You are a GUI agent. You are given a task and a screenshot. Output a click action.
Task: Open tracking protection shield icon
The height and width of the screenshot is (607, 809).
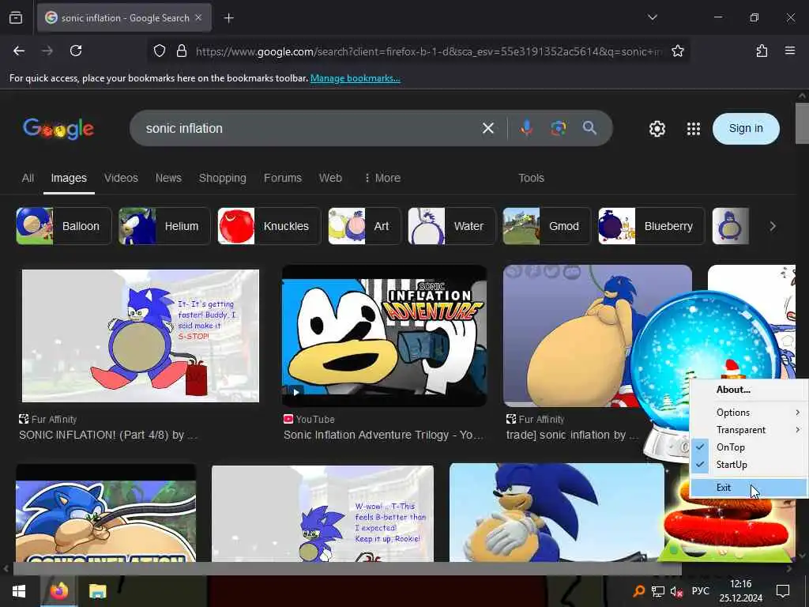click(160, 51)
